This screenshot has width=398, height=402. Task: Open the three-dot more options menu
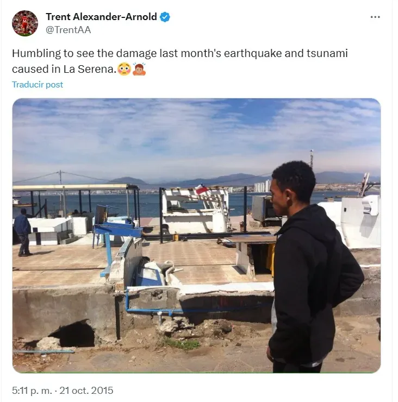[x=375, y=17]
